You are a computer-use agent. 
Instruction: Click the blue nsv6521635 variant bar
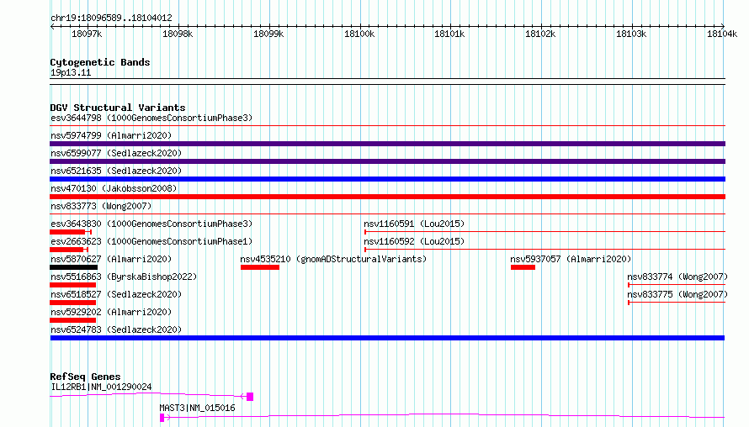pyautogui.click(x=387, y=179)
